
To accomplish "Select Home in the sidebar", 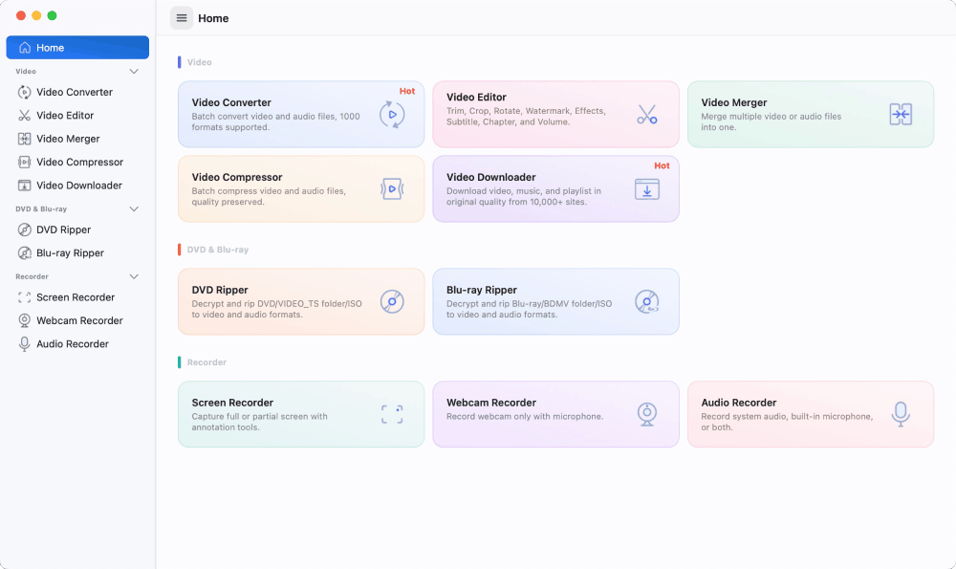I will [77, 48].
